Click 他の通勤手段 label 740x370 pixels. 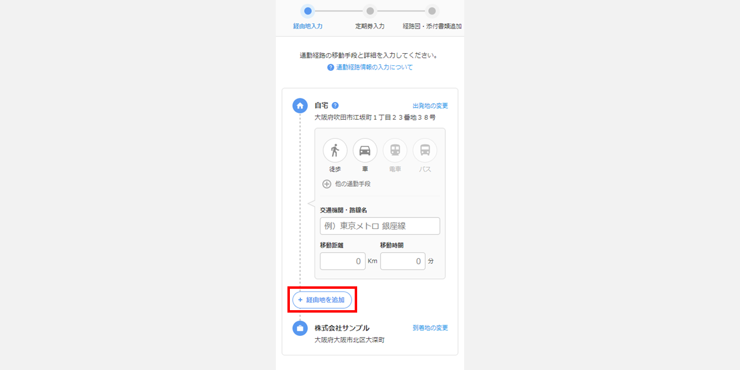(353, 184)
